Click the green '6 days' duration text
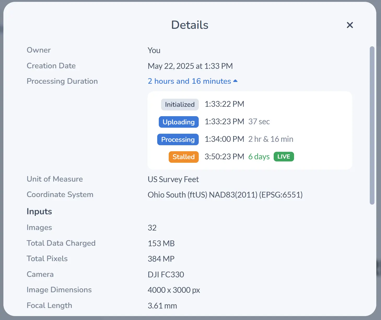The image size is (381, 320). (259, 157)
